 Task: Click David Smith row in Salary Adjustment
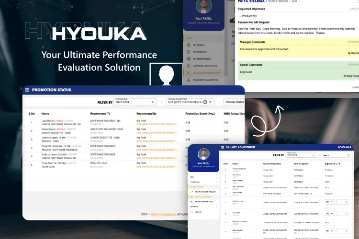[x=287, y=194]
